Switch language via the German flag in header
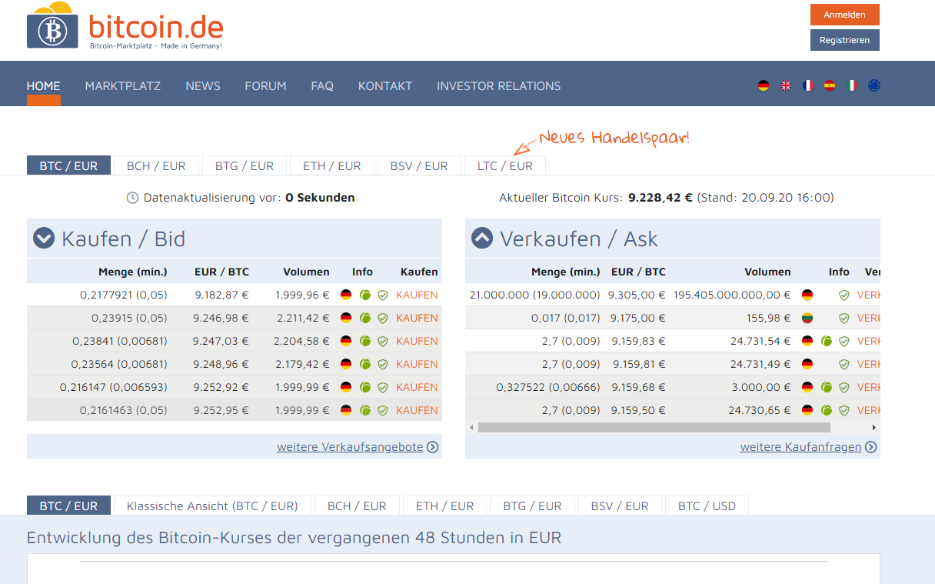The height and width of the screenshot is (584, 935). tap(764, 85)
